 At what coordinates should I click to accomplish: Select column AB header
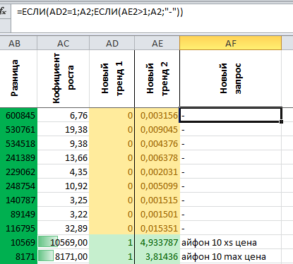click(18, 43)
